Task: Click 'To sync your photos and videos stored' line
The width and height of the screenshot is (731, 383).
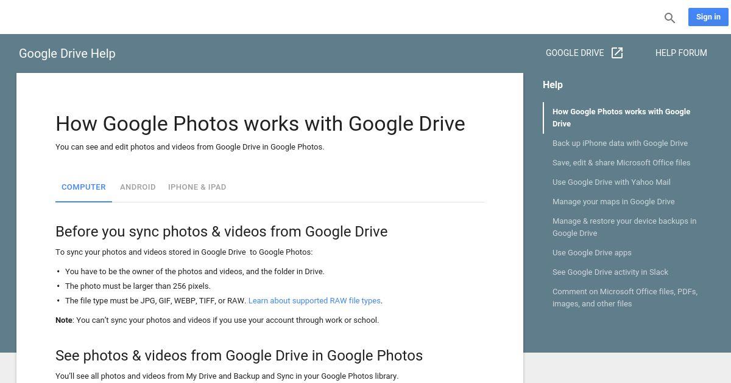Action: click(184, 252)
